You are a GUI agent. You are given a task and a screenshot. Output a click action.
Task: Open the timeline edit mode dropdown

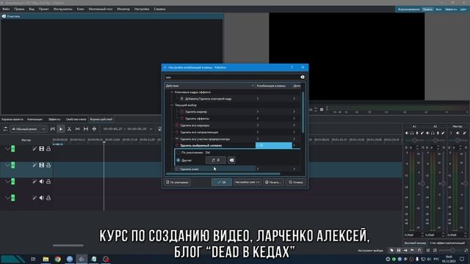click(28, 129)
